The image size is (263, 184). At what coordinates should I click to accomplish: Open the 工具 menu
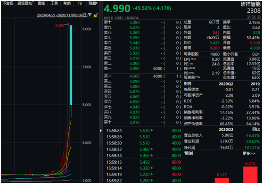tap(54, 3)
